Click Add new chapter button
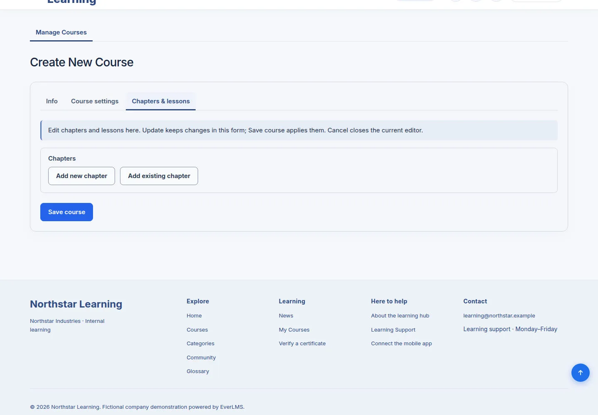Screen dimensions: 598x415 pos(81,176)
